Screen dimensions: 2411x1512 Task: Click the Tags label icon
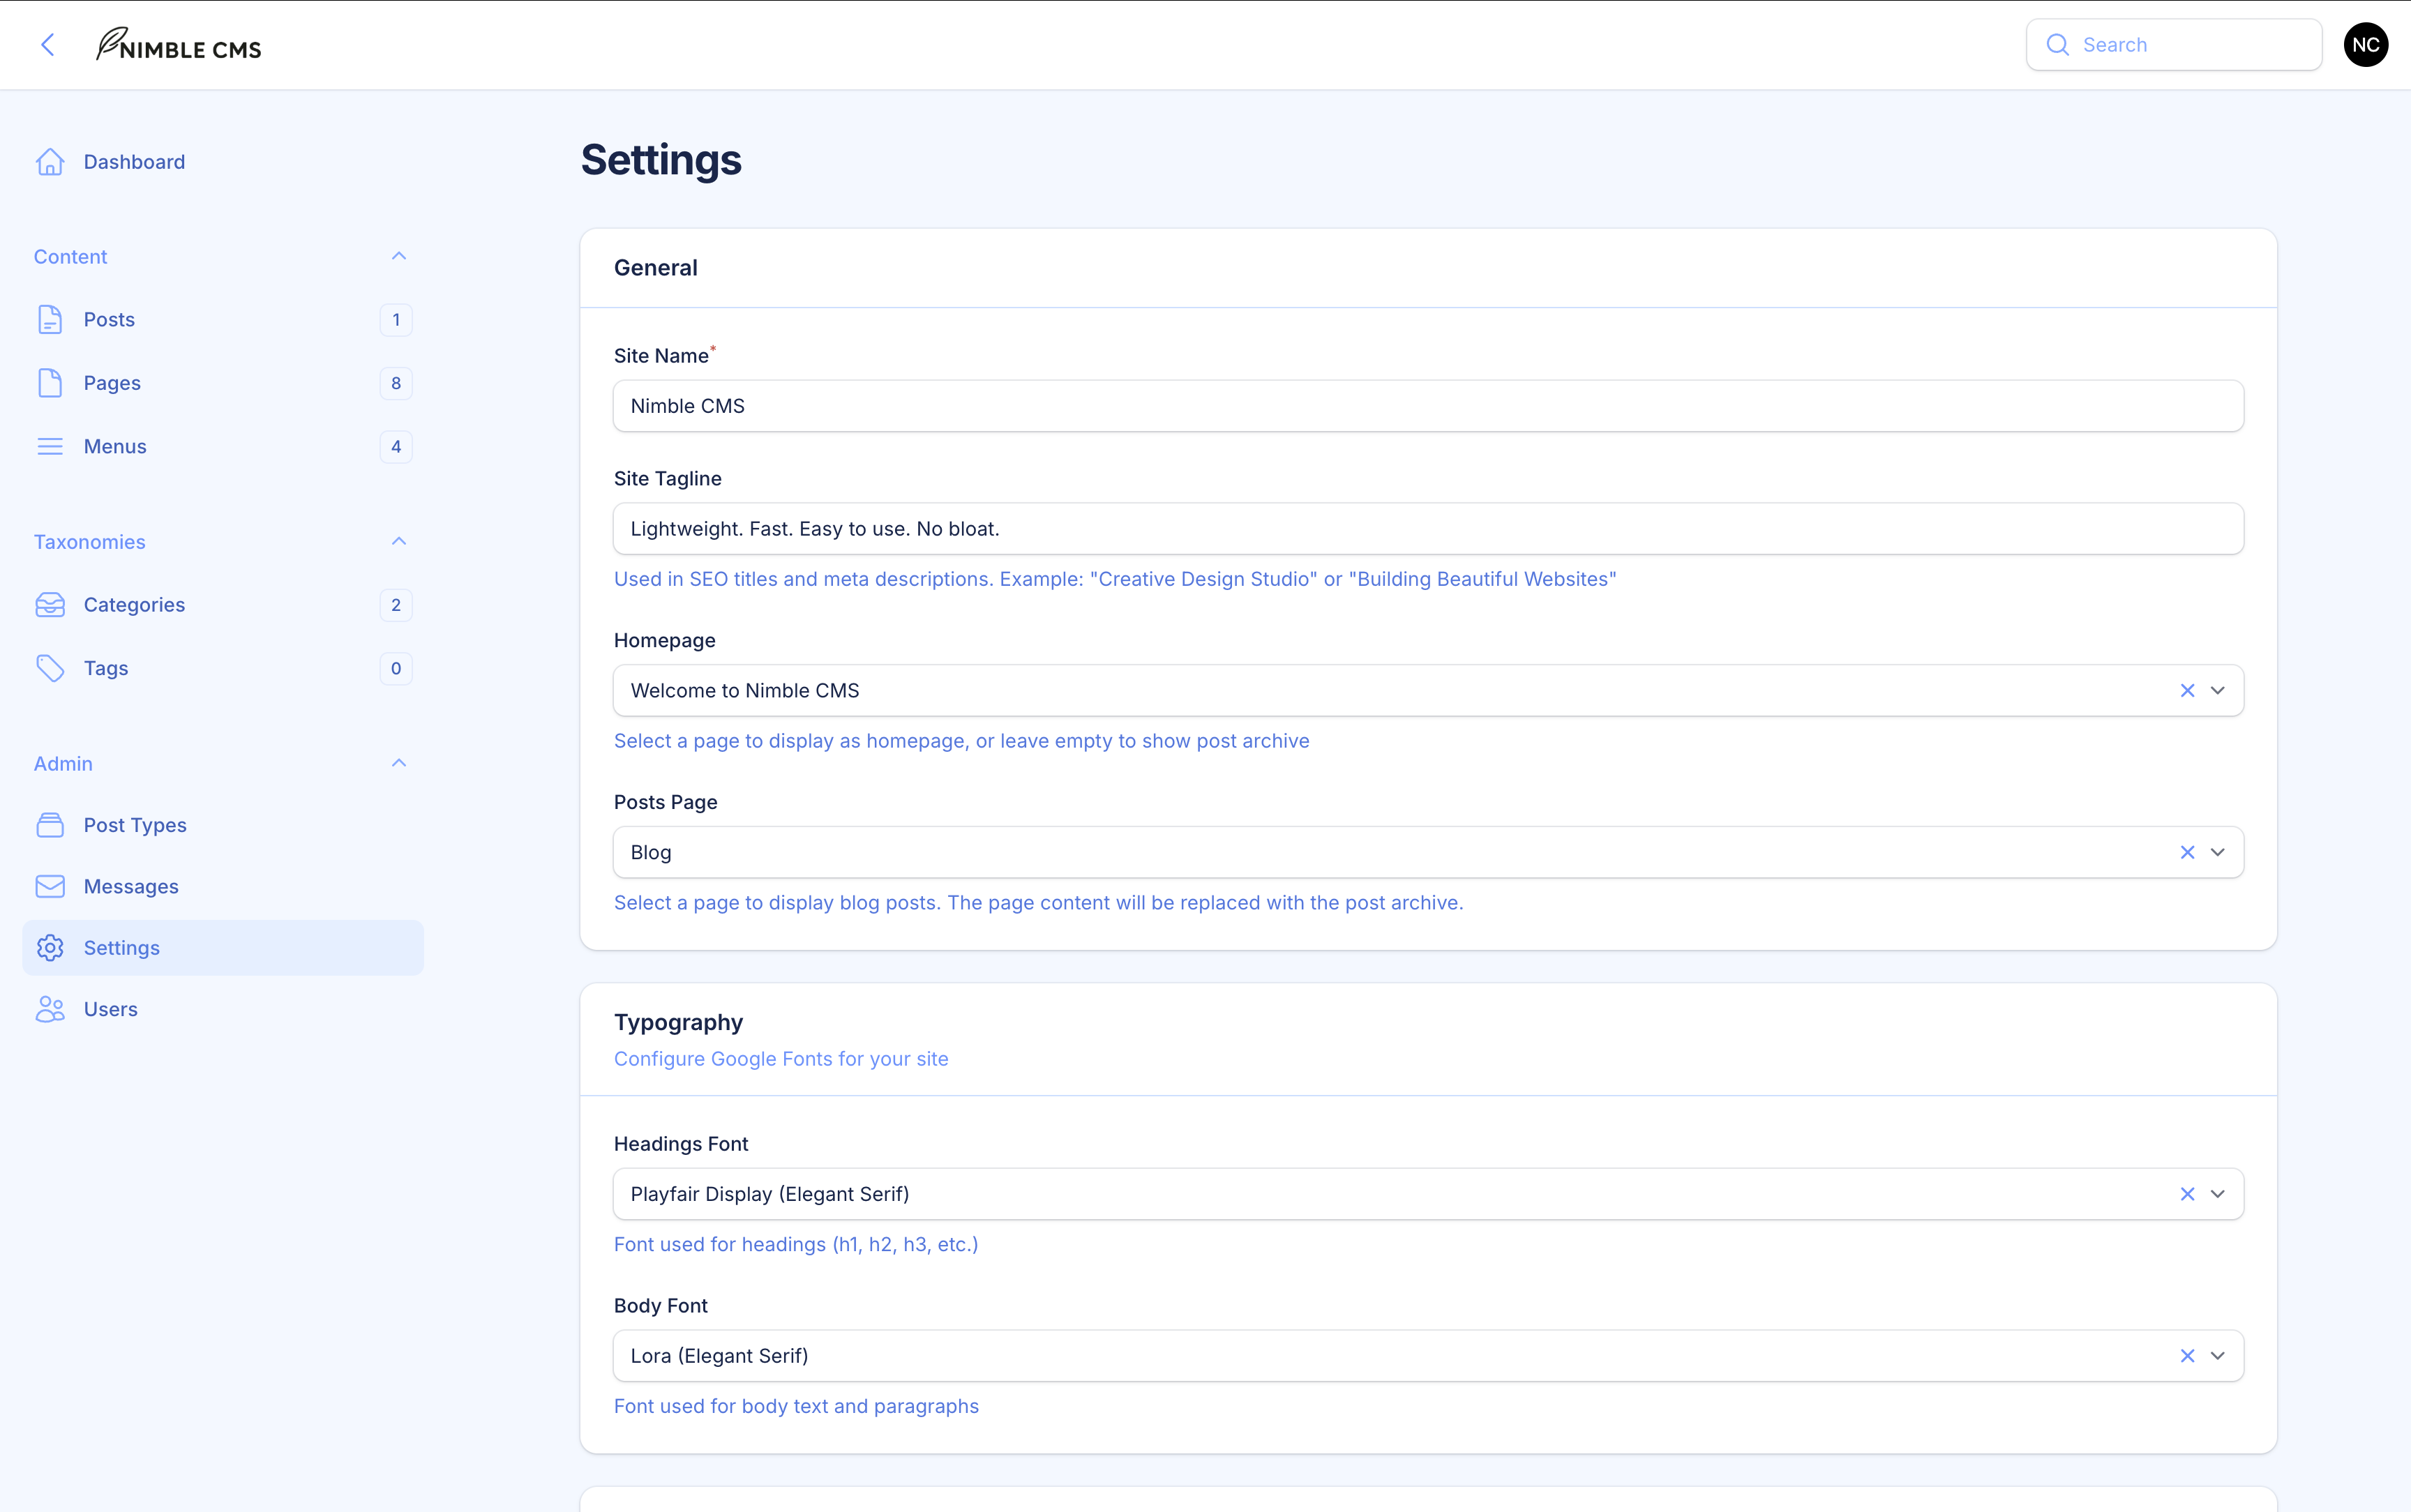[50, 668]
